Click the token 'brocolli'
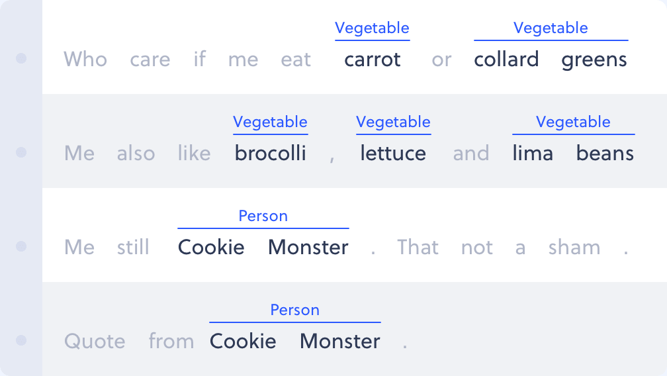 tap(271, 153)
